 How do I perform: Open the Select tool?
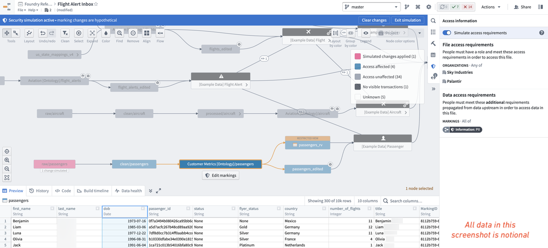(x=79, y=33)
